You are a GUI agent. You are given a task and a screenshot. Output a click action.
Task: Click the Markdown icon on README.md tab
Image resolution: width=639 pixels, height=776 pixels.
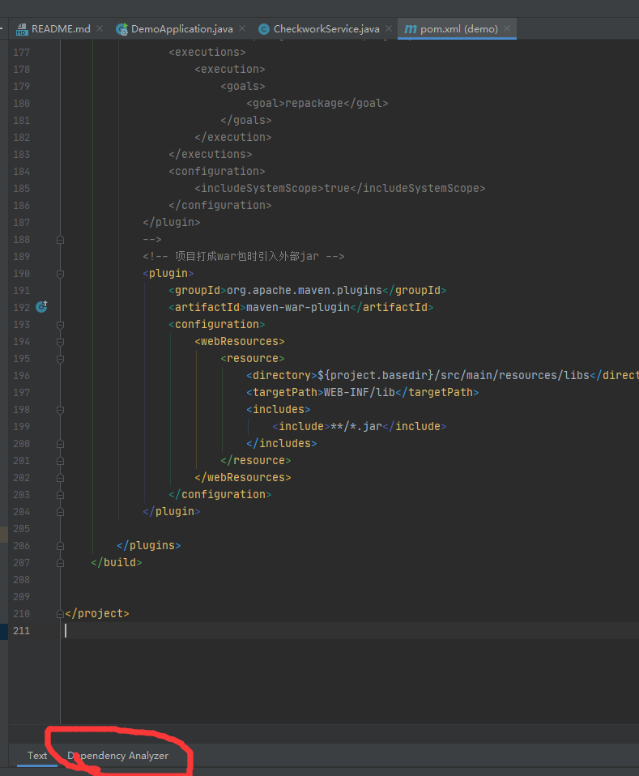point(22,30)
